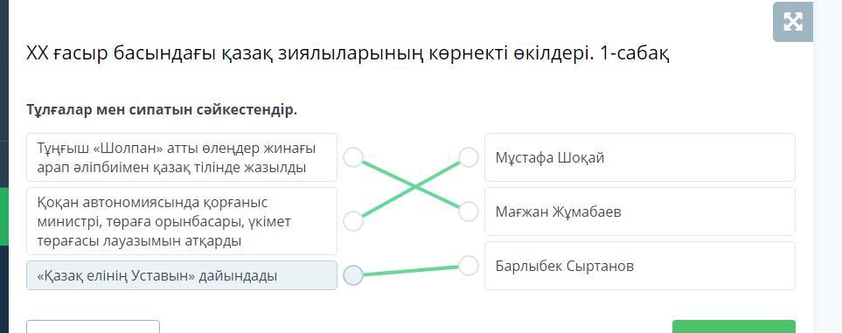The height and width of the screenshot is (333, 842).
Task: Click the lesson title ending with 1-сабақ
Action: click(x=348, y=53)
